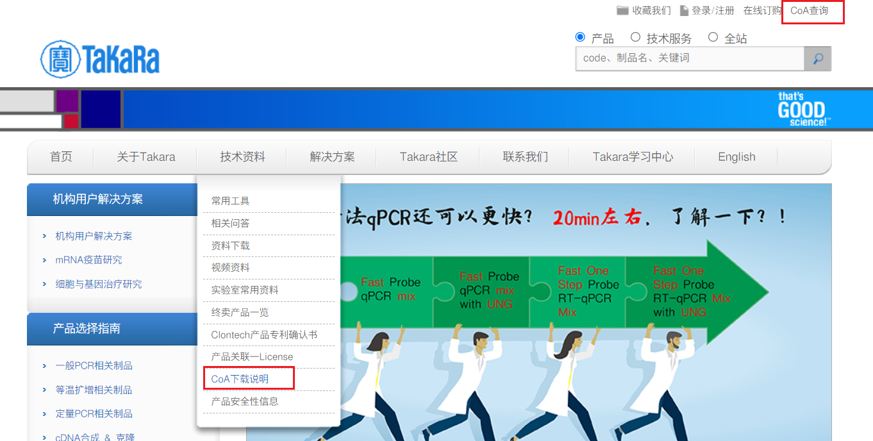This screenshot has width=873, height=441.
Task: Select the 技术服务 radio button
Action: click(x=635, y=37)
